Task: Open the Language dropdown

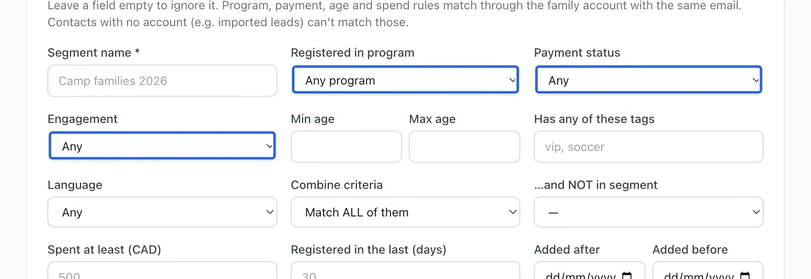Action: pyautogui.click(x=162, y=212)
